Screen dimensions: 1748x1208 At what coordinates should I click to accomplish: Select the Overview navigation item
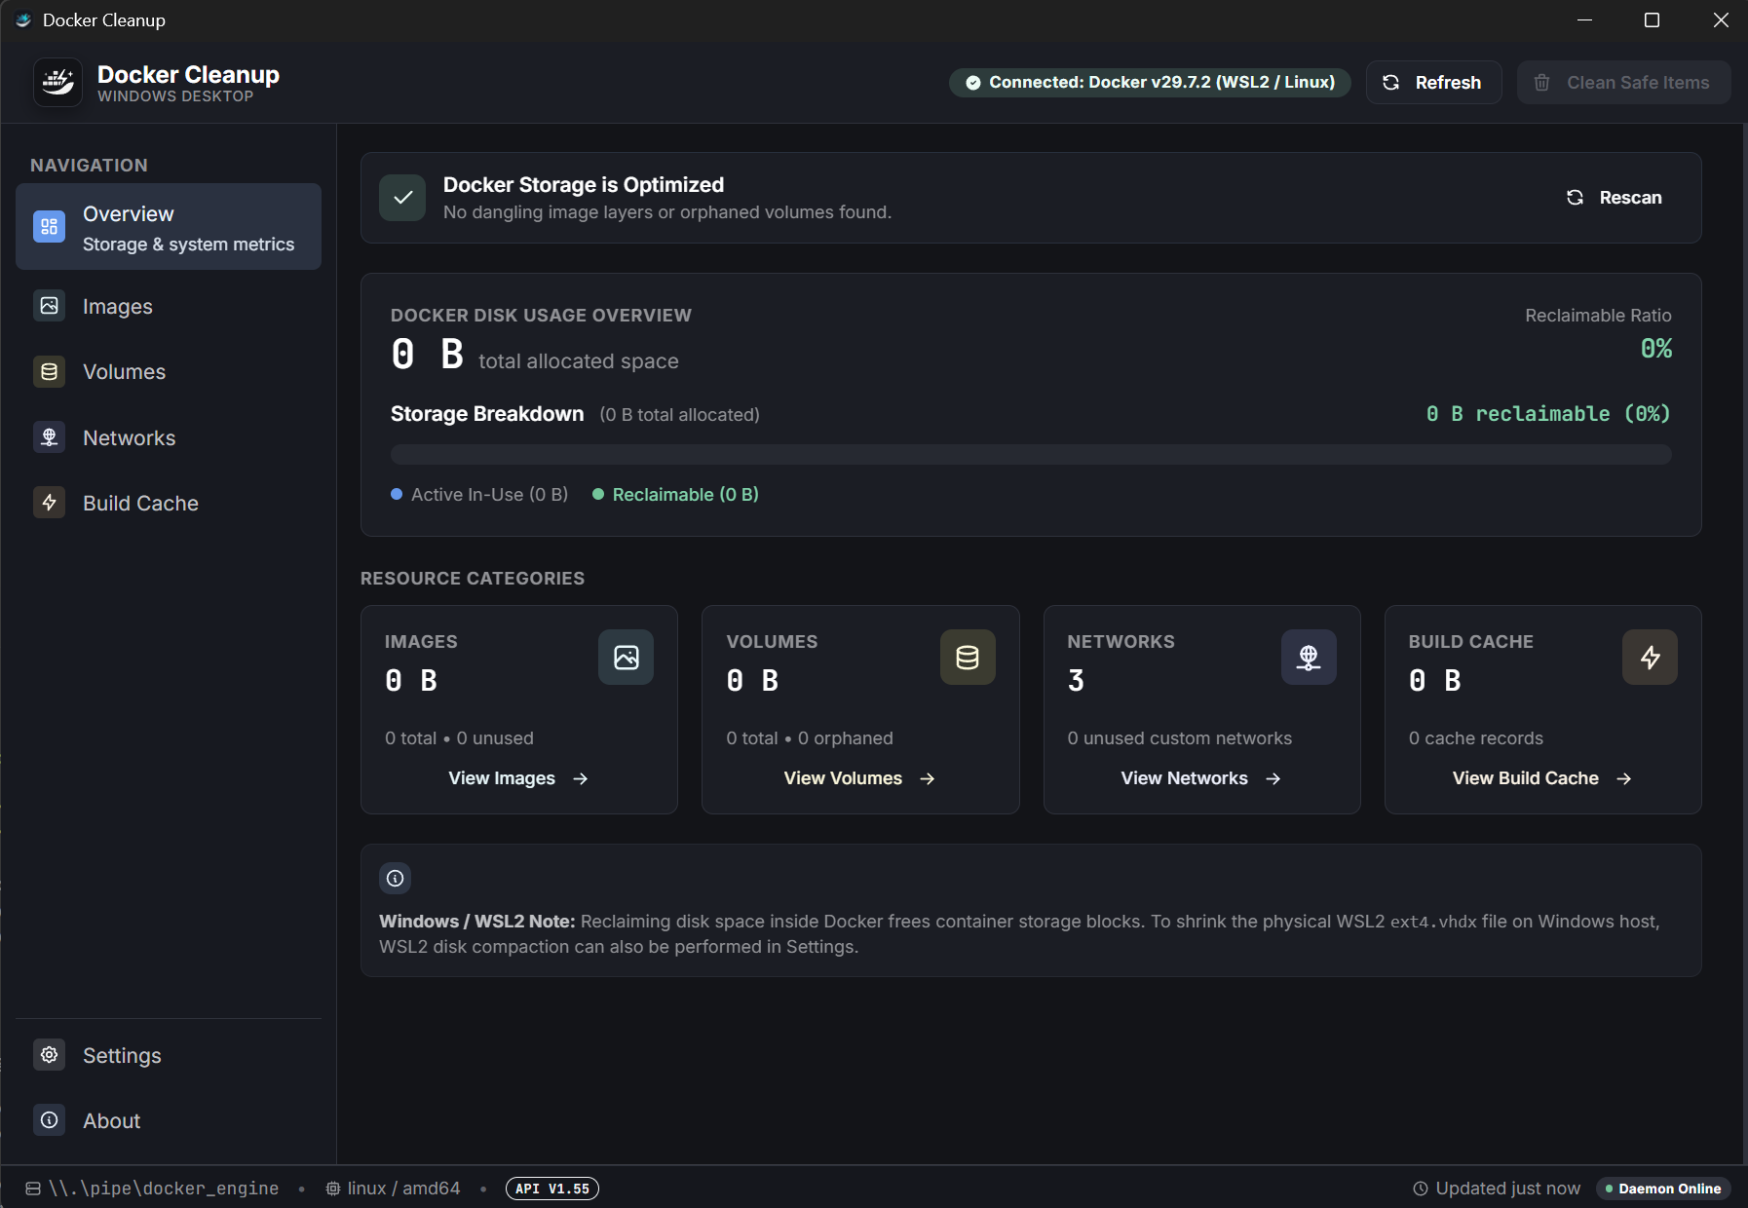coord(169,227)
